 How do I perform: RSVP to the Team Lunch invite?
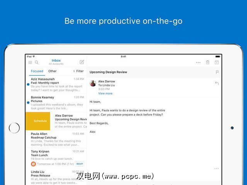tap(80, 164)
